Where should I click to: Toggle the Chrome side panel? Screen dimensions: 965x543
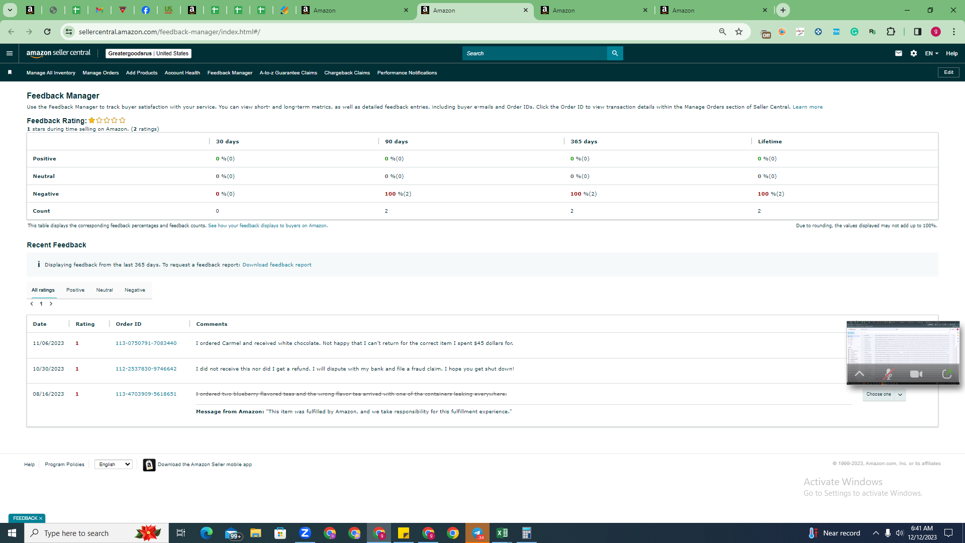[x=918, y=32]
